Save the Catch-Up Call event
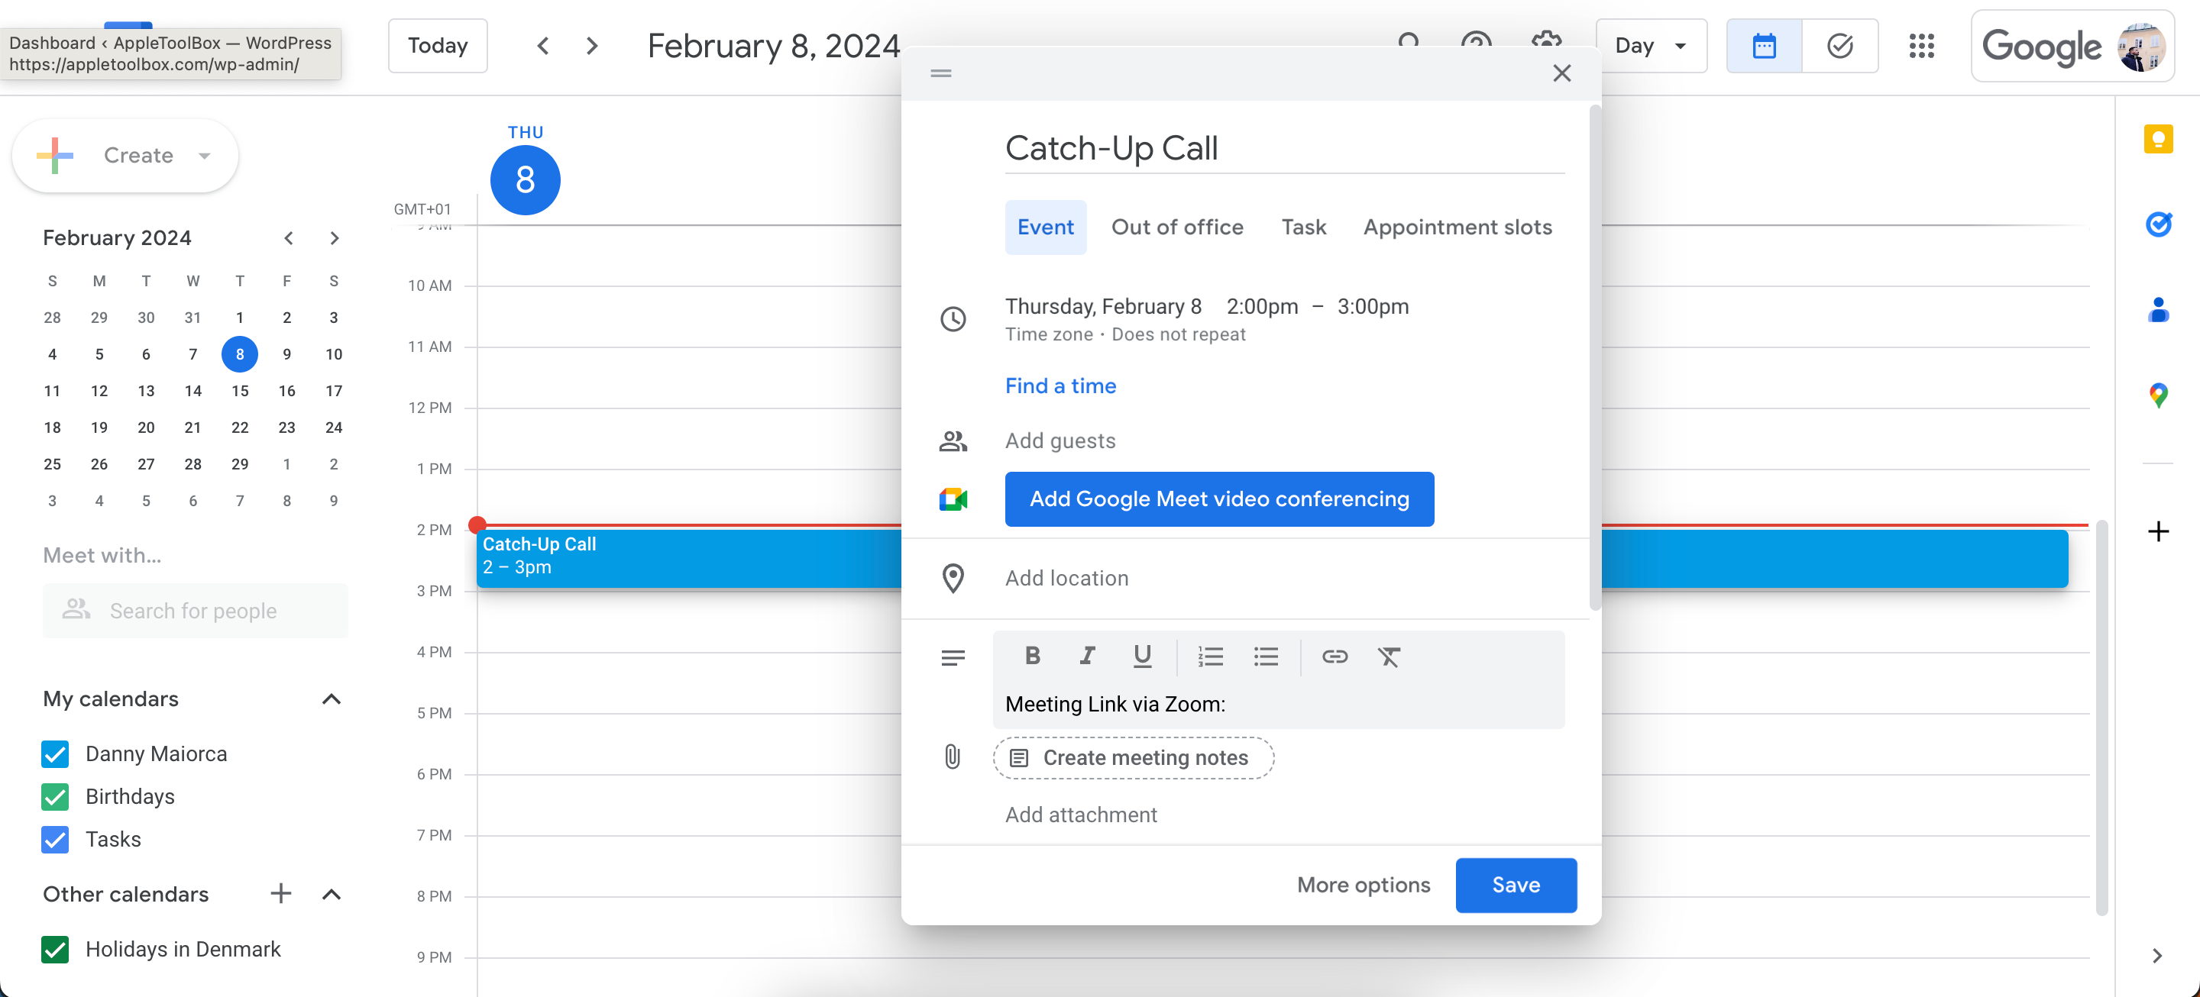 tap(1516, 886)
